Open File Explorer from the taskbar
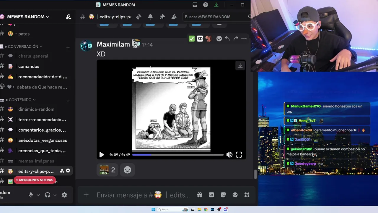This screenshot has height=213, width=378. tap(199, 209)
